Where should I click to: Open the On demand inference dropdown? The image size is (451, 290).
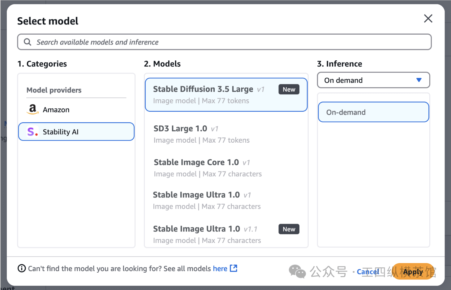click(x=373, y=80)
